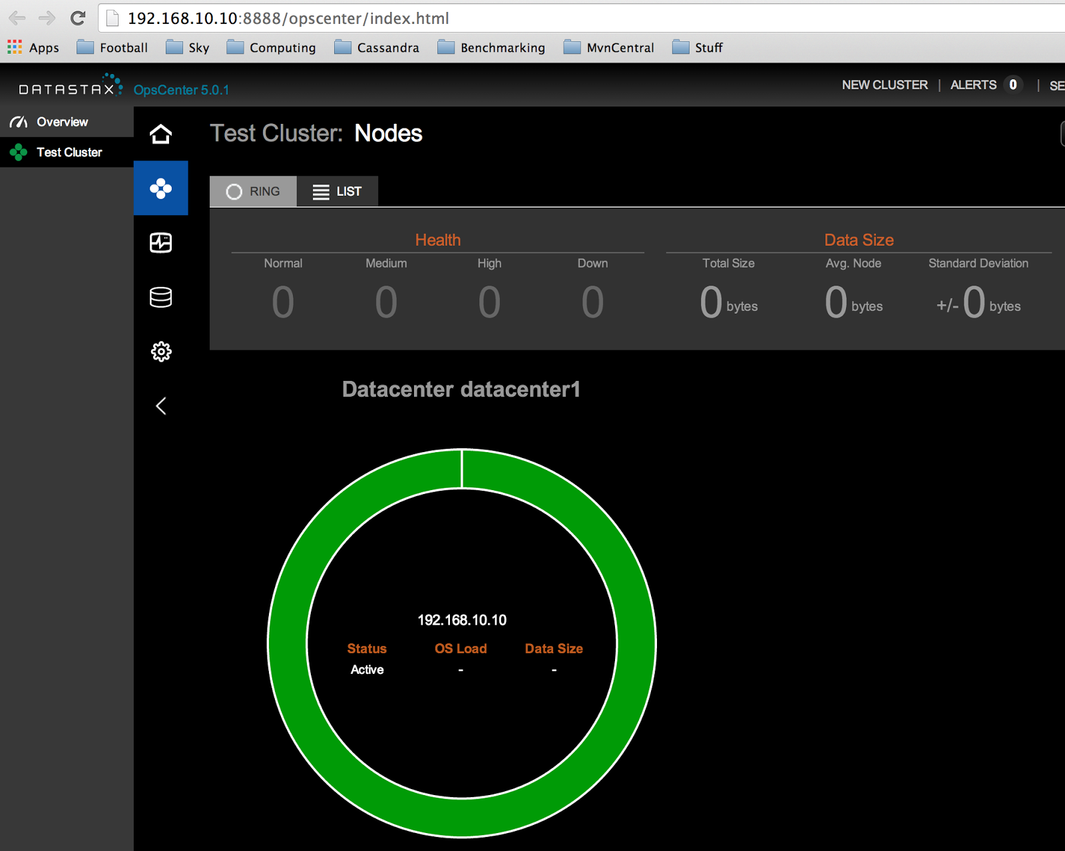Click the Normal health count
This screenshot has width=1065, height=851.
coord(283,302)
